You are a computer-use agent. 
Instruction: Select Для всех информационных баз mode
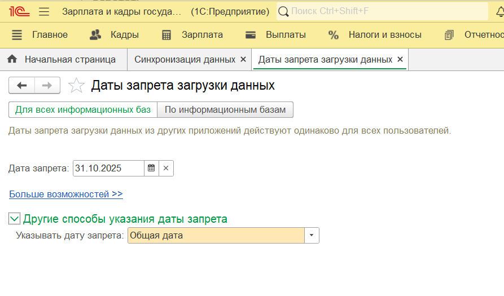click(x=83, y=109)
